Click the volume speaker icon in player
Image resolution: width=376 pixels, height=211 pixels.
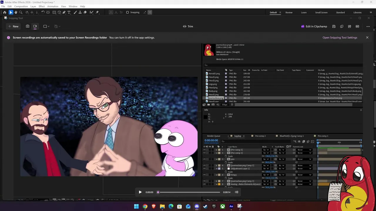point(236,192)
